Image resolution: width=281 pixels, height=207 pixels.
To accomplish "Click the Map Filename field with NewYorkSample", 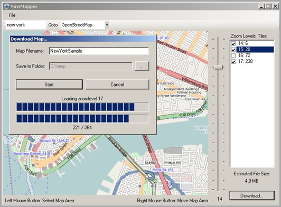I will [x=99, y=51].
